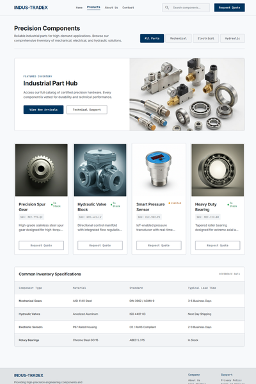Click the Typical Lead Time column header
This screenshot has height=384, width=256.
[x=202, y=288]
